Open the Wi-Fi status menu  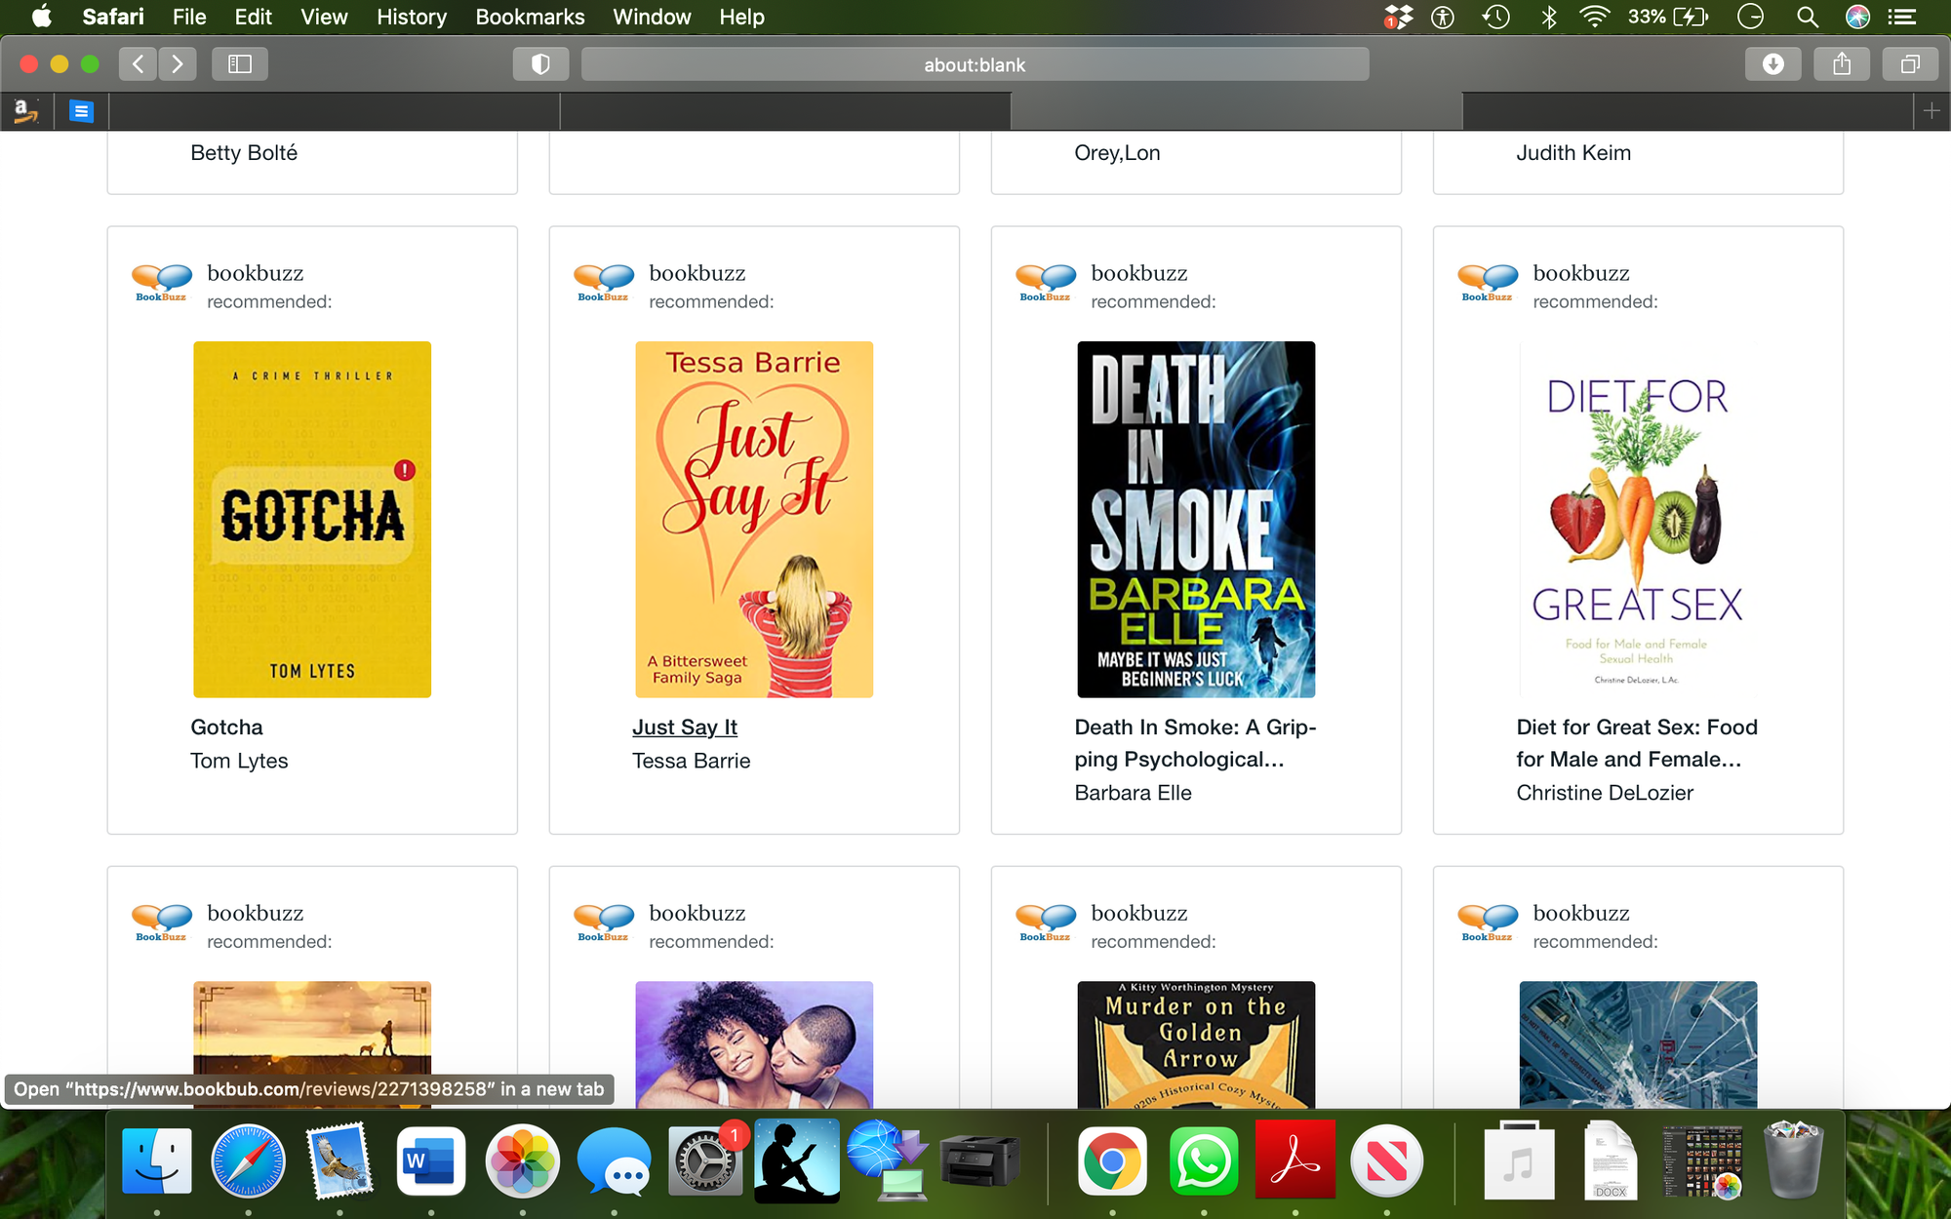[x=1594, y=17]
